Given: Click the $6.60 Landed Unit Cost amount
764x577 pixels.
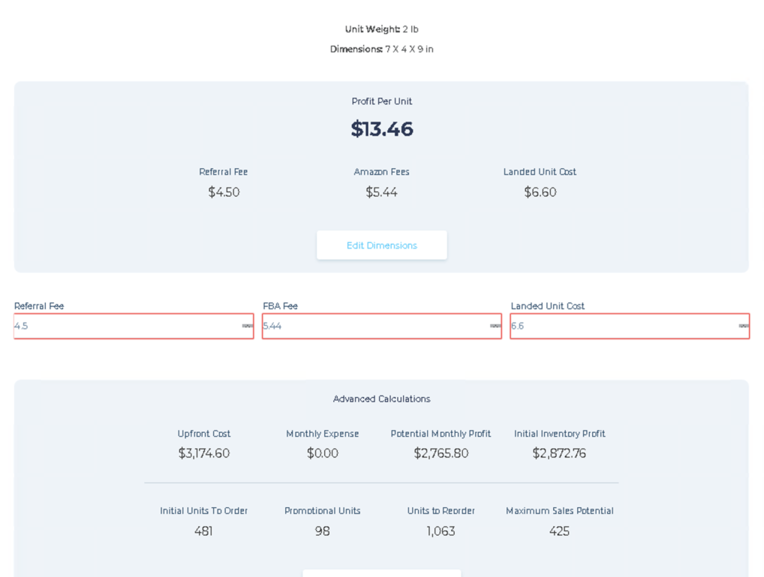Looking at the screenshot, I should pos(540,192).
